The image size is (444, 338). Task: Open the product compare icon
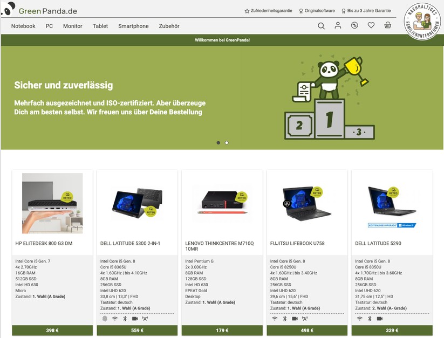(x=354, y=25)
